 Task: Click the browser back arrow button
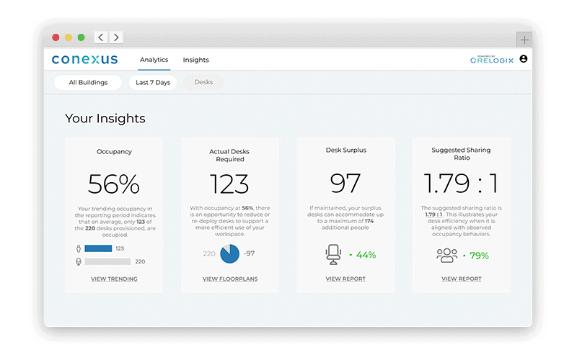[x=101, y=37]
